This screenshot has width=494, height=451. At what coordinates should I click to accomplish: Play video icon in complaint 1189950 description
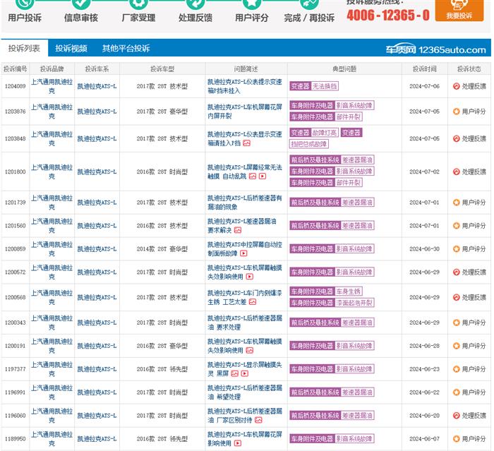coord(238,443)
